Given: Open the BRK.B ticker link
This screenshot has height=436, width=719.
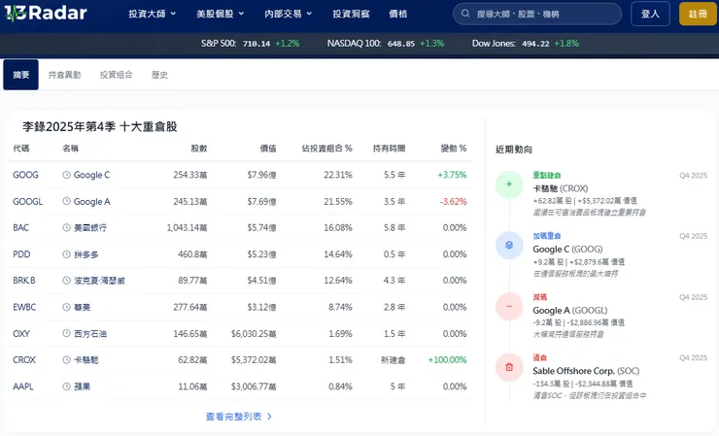Looking at the screenshot, I should [x=24, y=280].
